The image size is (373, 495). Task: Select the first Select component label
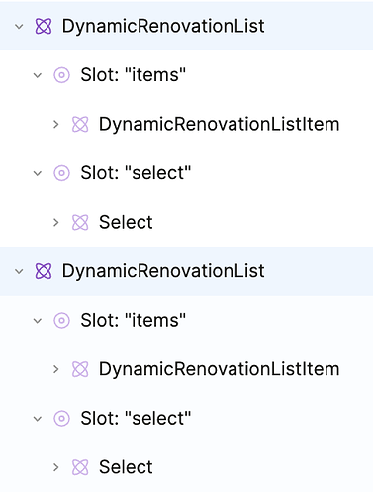pos(126,222)
